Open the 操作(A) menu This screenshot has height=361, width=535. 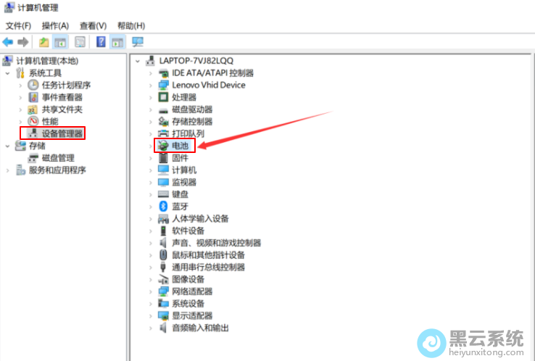point(55,26)
